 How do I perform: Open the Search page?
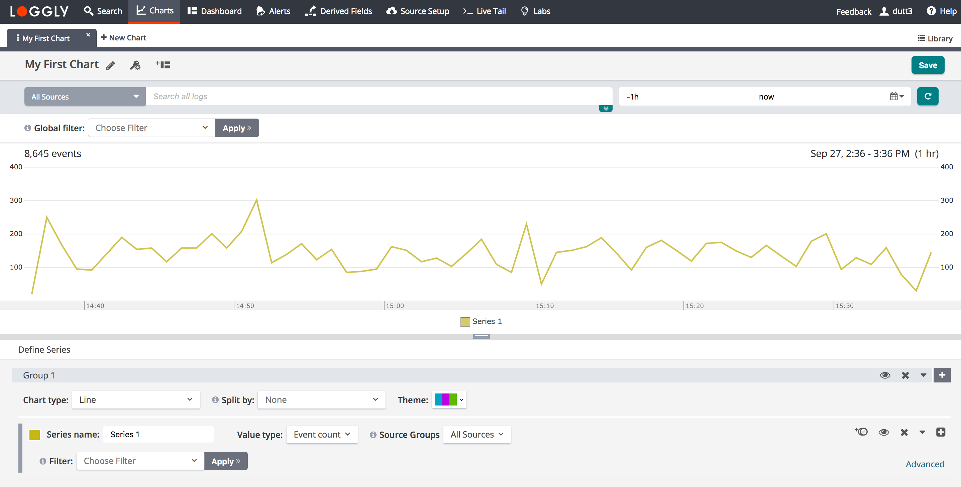tap(103, 11)
